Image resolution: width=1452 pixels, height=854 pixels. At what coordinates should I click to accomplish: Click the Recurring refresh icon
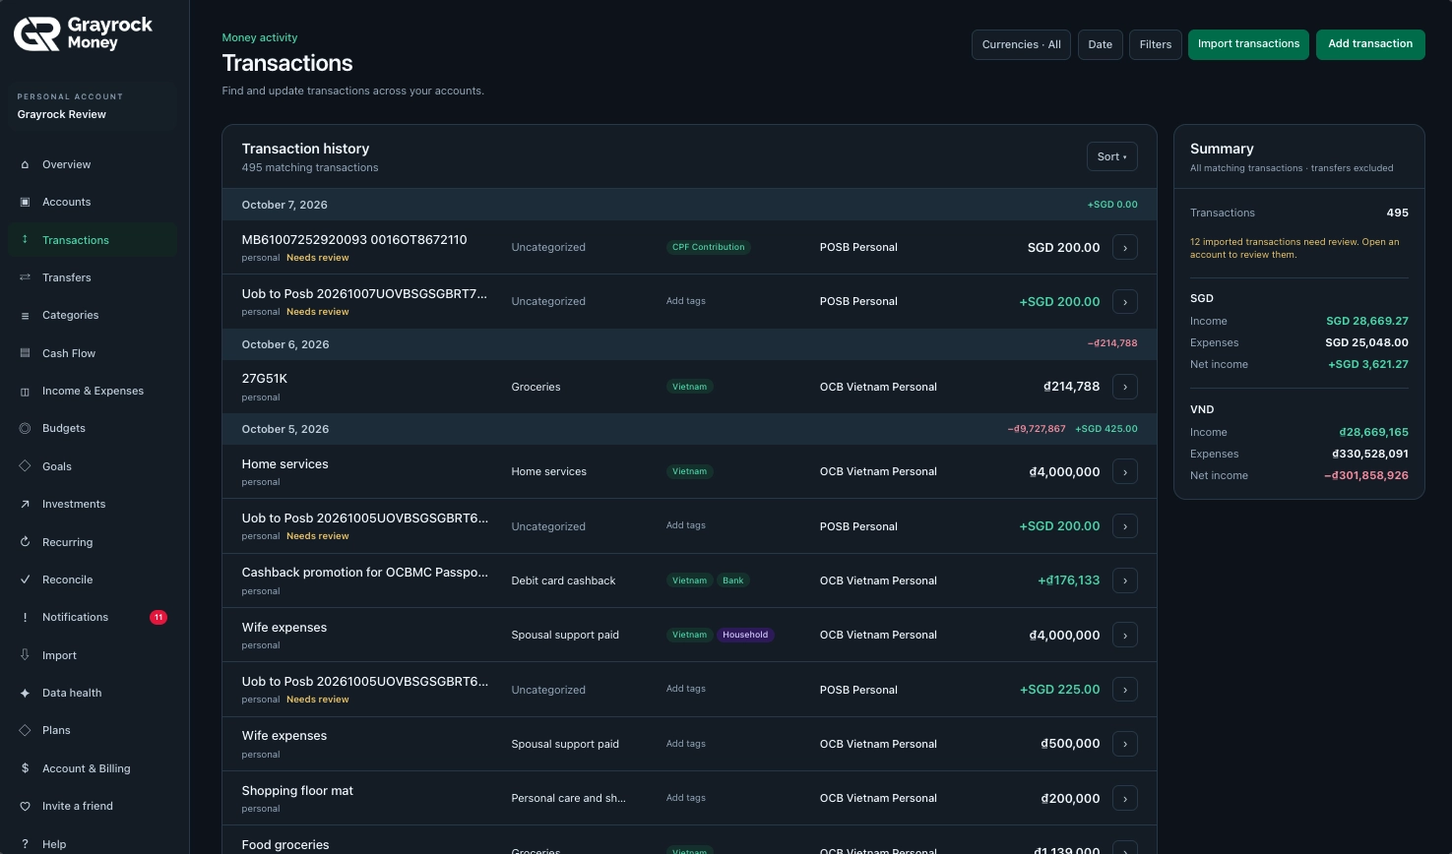pyautogui.click(x=25, y=542)
